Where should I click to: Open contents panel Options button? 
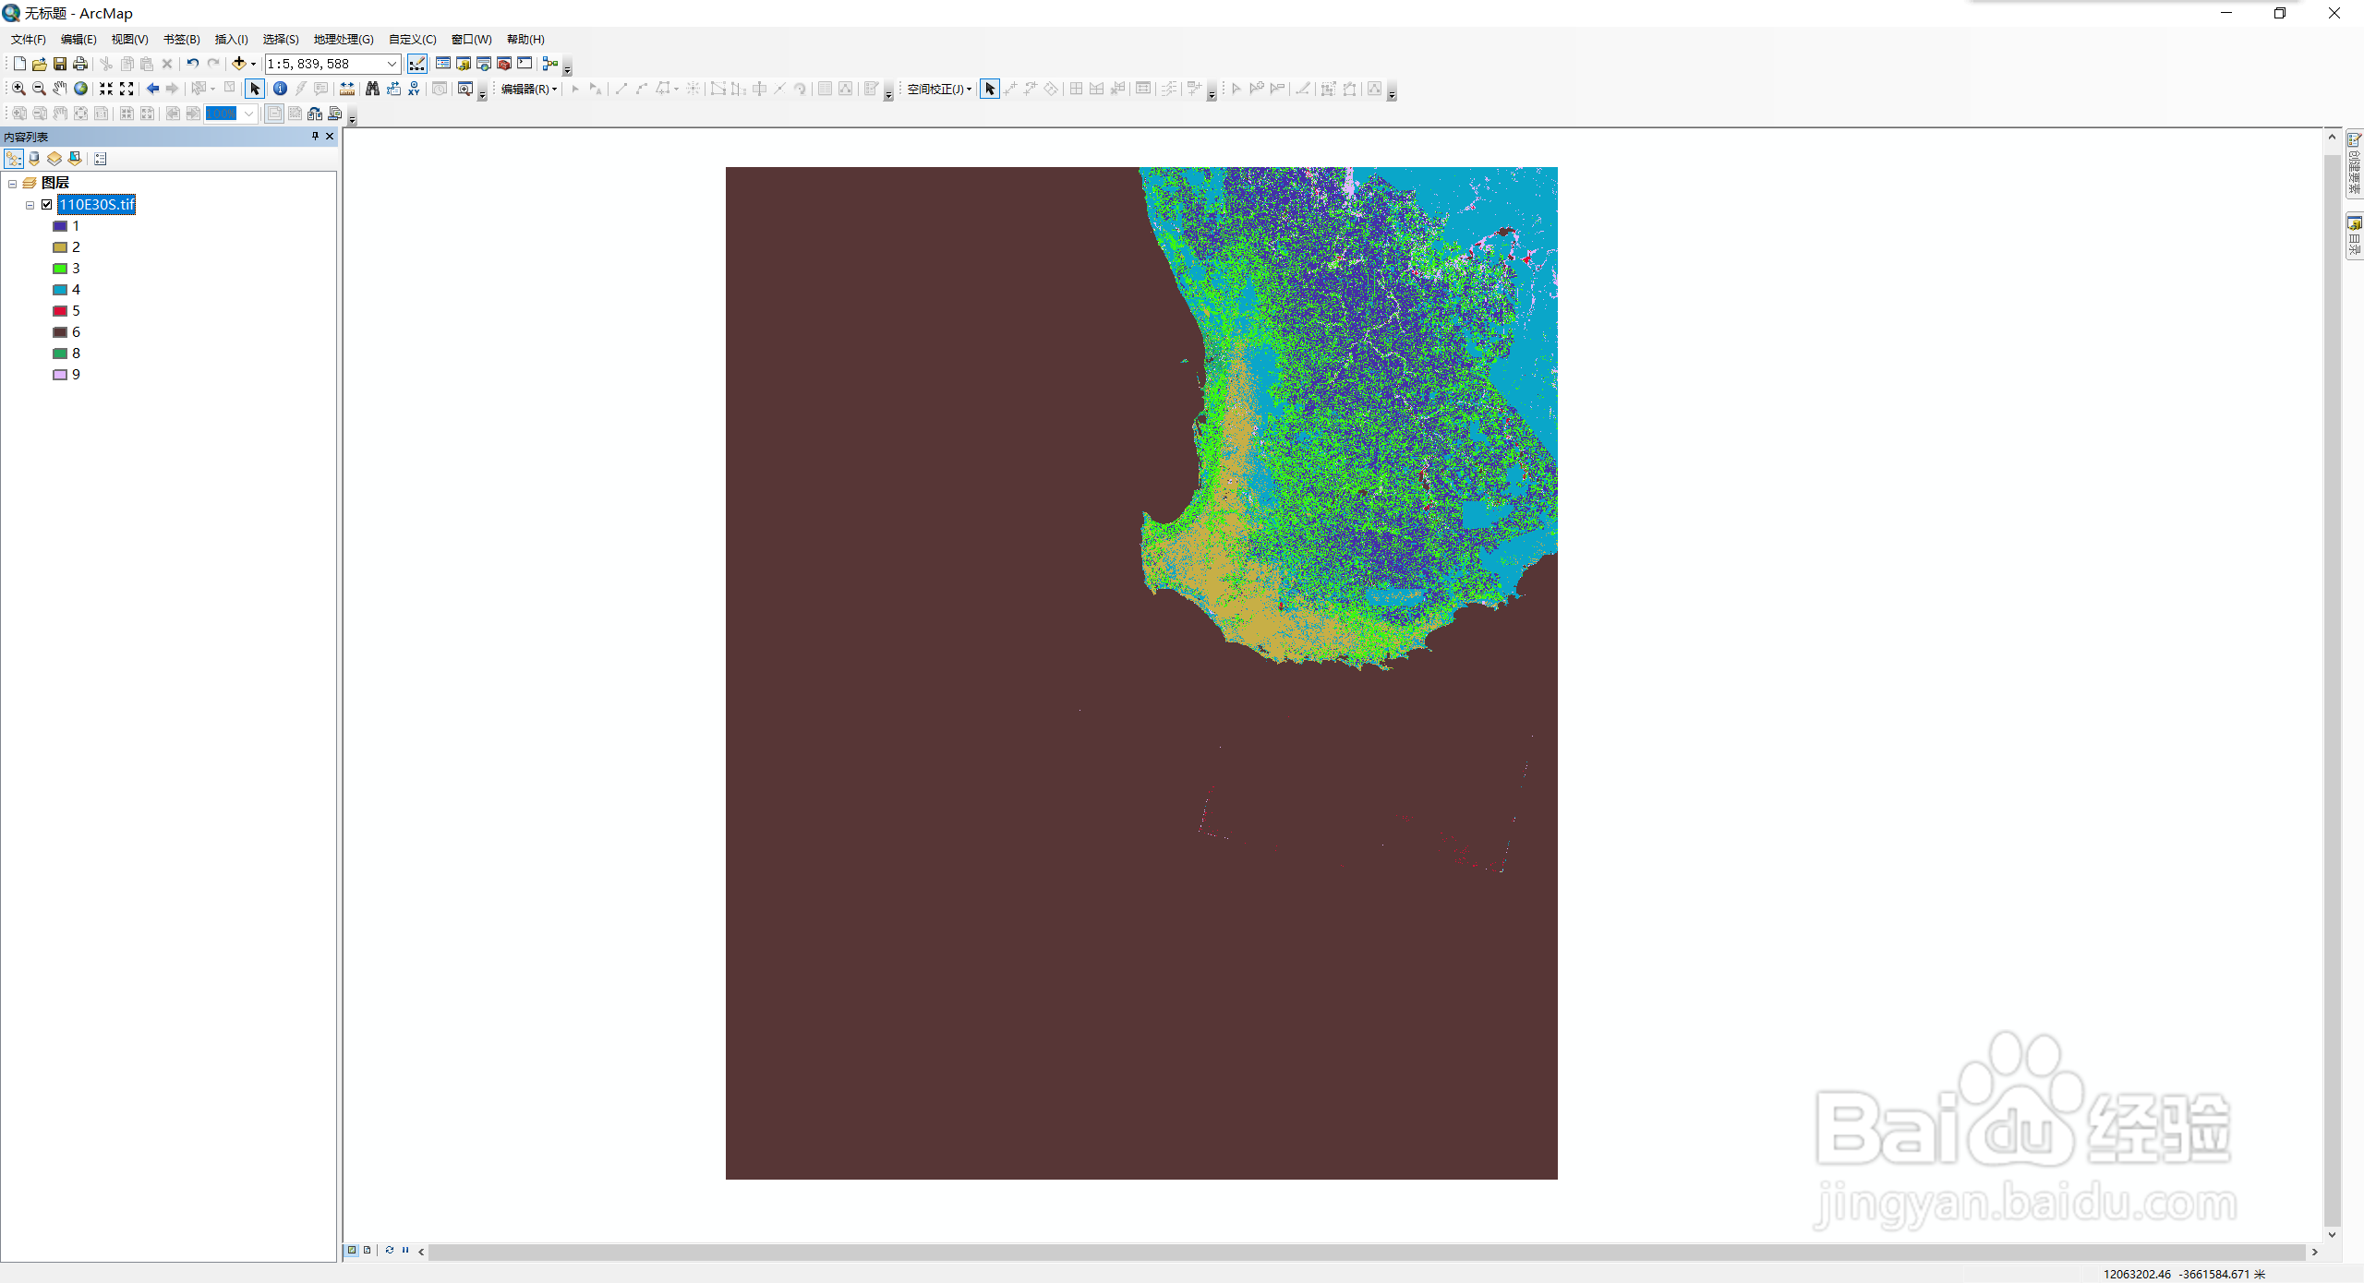101,159
